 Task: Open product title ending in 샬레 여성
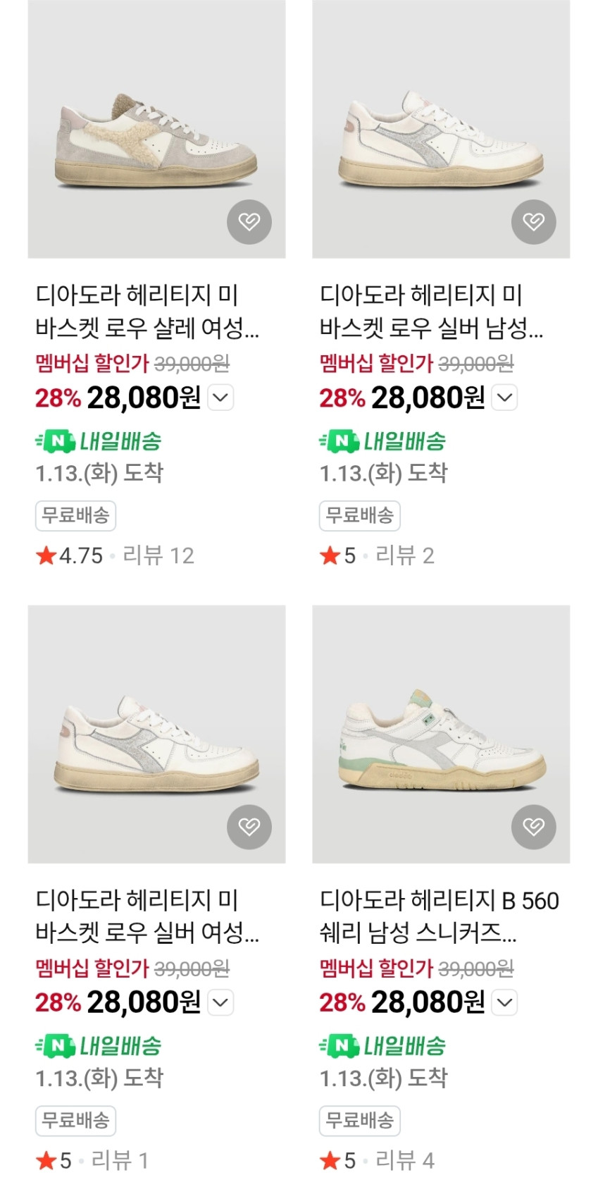[147, 312]
